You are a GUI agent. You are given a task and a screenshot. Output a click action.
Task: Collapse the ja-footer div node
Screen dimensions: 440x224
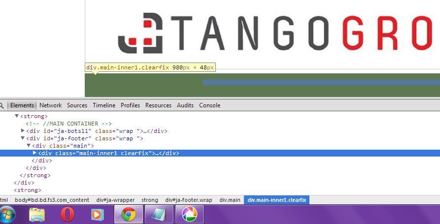pyautogui.click(x=23, y=138)
